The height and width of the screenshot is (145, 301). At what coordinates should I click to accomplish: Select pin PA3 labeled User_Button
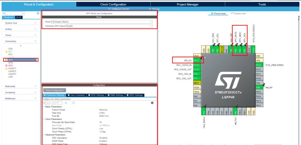coord(204,111)
